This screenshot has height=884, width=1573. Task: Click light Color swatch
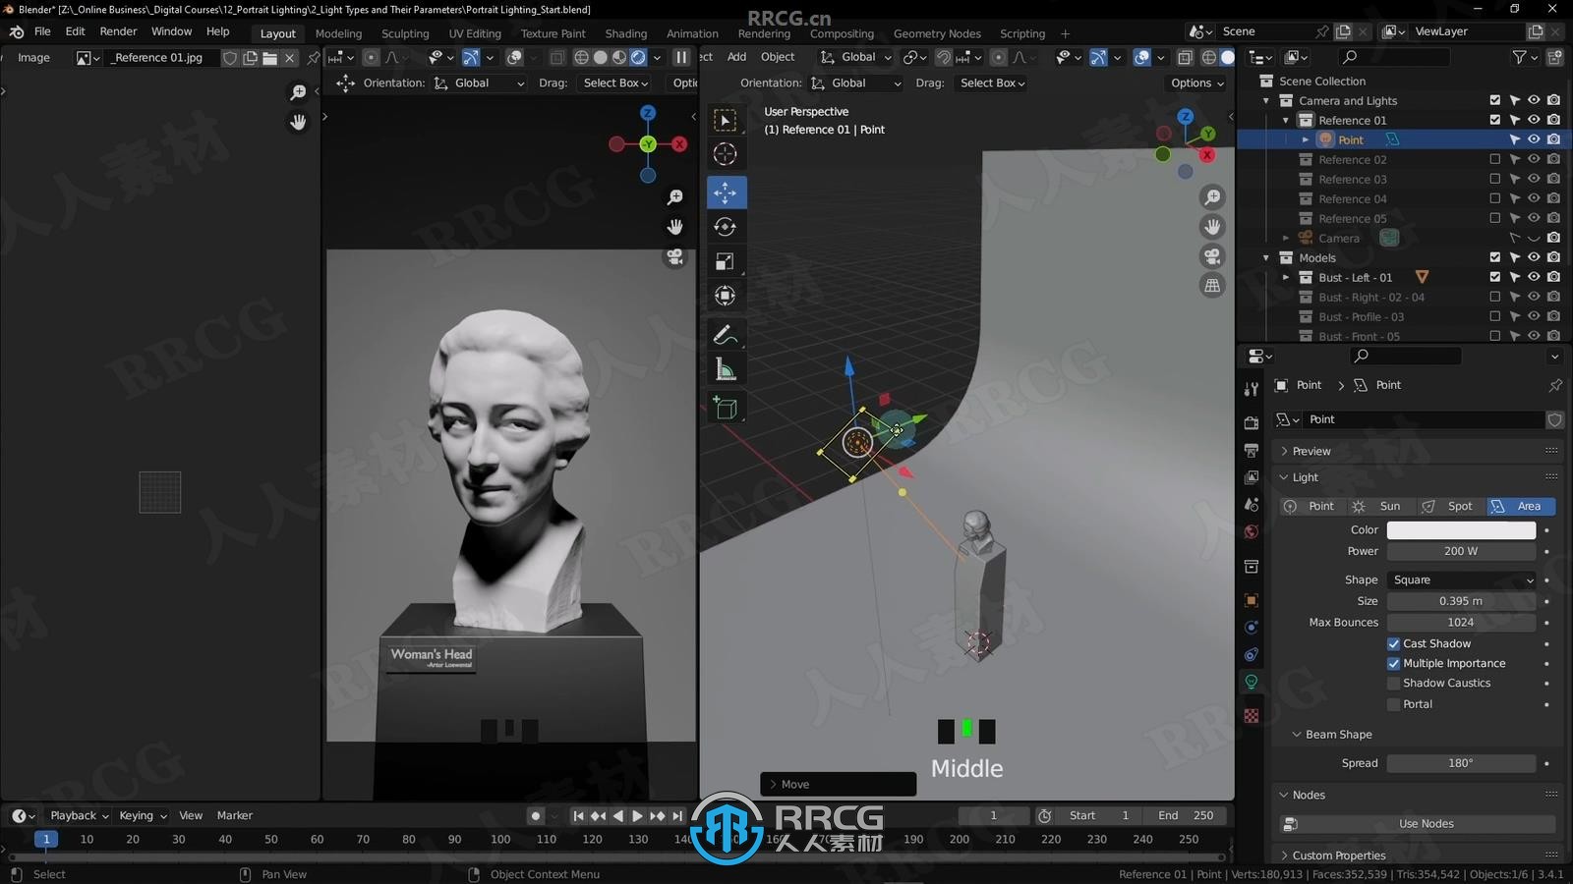point(1461,530)
